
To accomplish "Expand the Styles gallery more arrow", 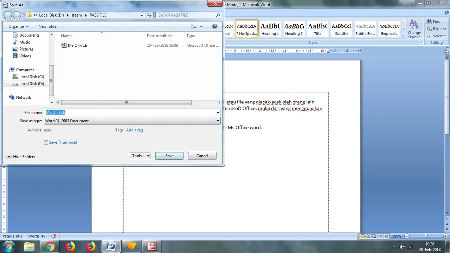I will click(403, 35).
